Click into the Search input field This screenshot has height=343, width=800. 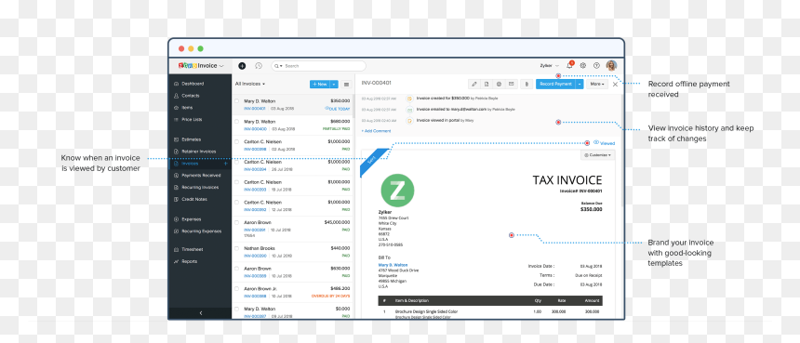click(x=318, y=66)
